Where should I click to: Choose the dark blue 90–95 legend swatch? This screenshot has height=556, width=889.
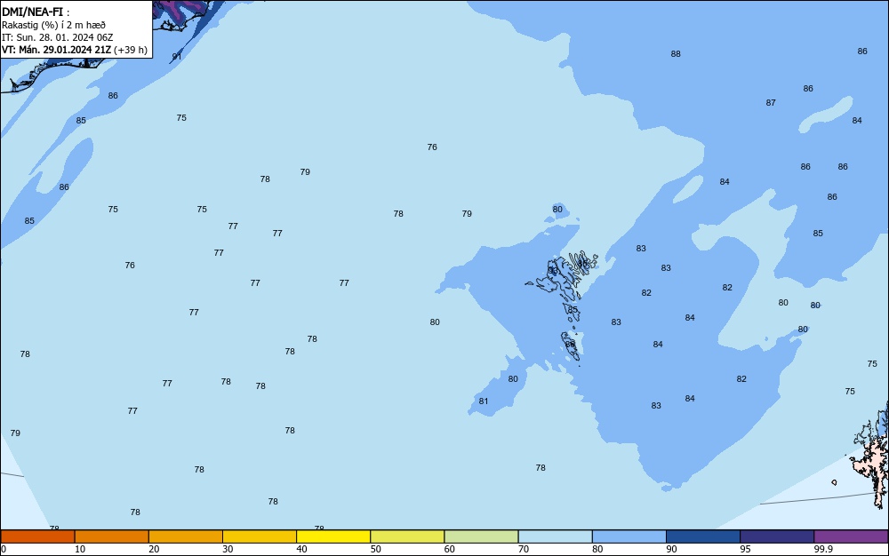pos(703,536)
